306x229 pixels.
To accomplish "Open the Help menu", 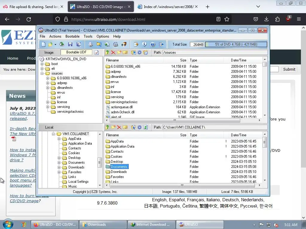I will pyautogui.click(x=117, y=36).
